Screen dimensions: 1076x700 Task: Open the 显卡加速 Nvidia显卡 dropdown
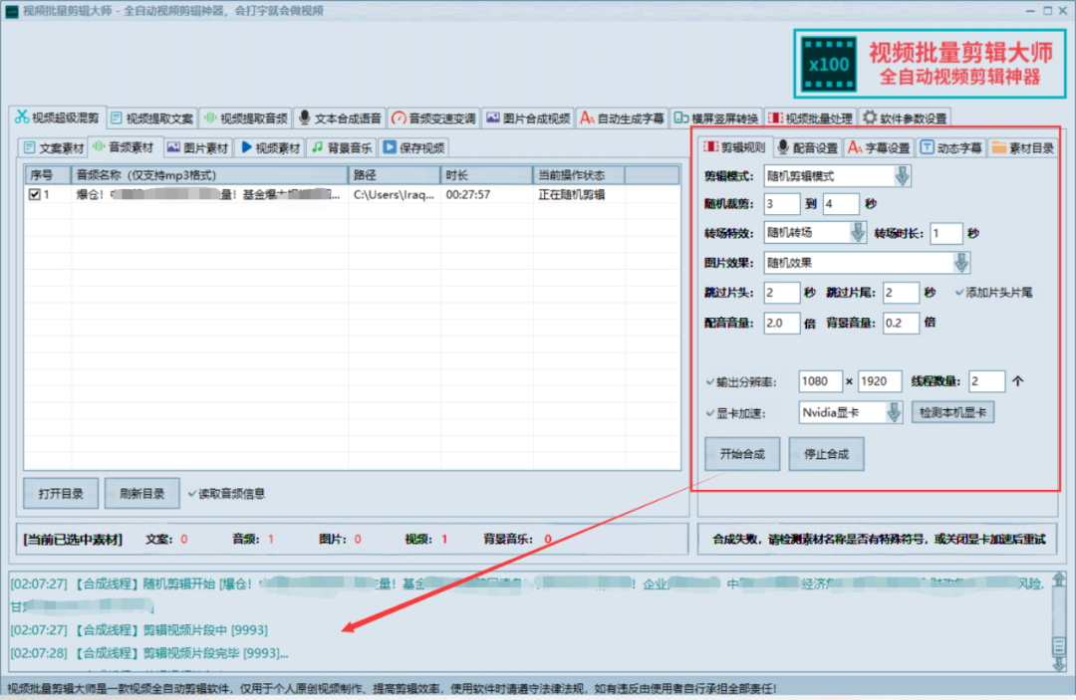(x=894, y=412)
